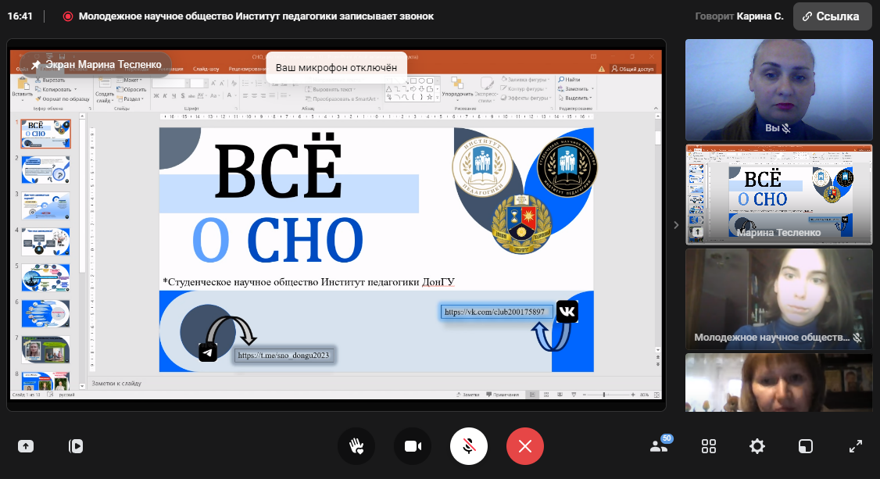This screenshot has height=479, width=880.
Task: Toggle italic К formatting
Action: point(165,96)
